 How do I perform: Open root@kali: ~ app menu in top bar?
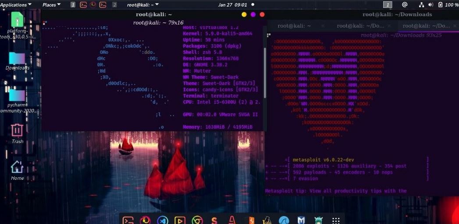click(143, 5)
